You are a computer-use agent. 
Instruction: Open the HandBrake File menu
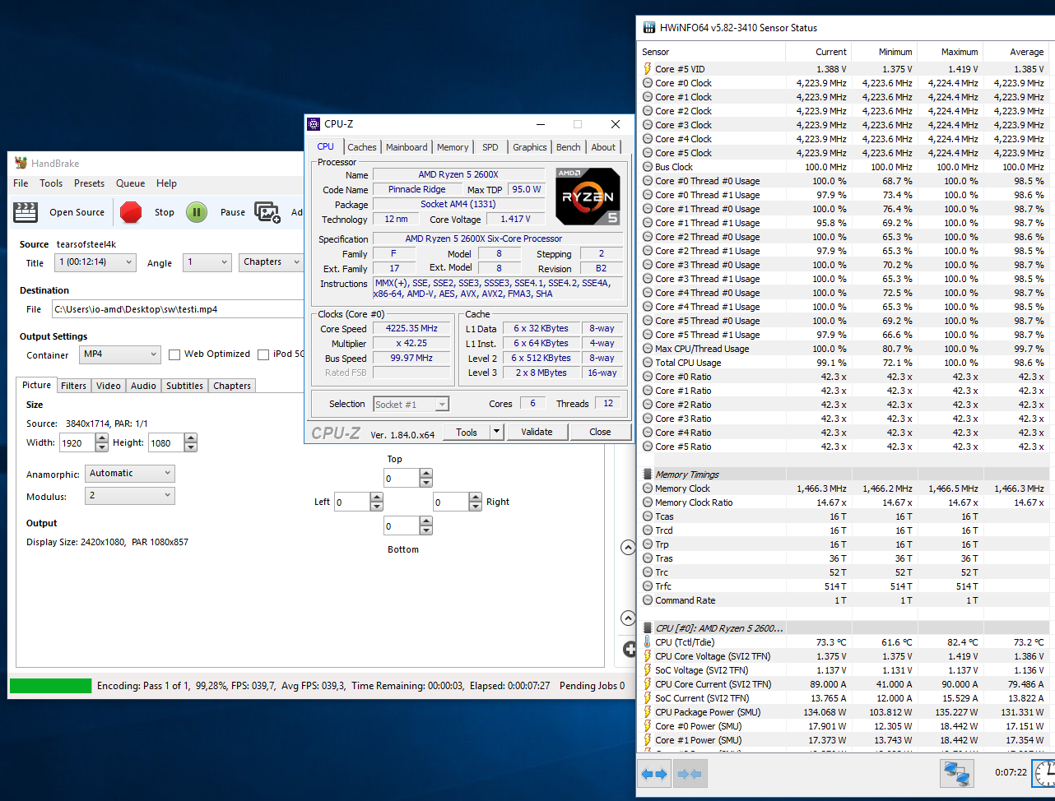[x=21, y=183]
